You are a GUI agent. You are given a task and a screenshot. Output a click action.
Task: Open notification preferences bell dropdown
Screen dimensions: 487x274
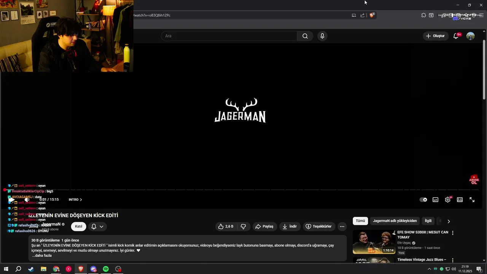tap(97, 226)
